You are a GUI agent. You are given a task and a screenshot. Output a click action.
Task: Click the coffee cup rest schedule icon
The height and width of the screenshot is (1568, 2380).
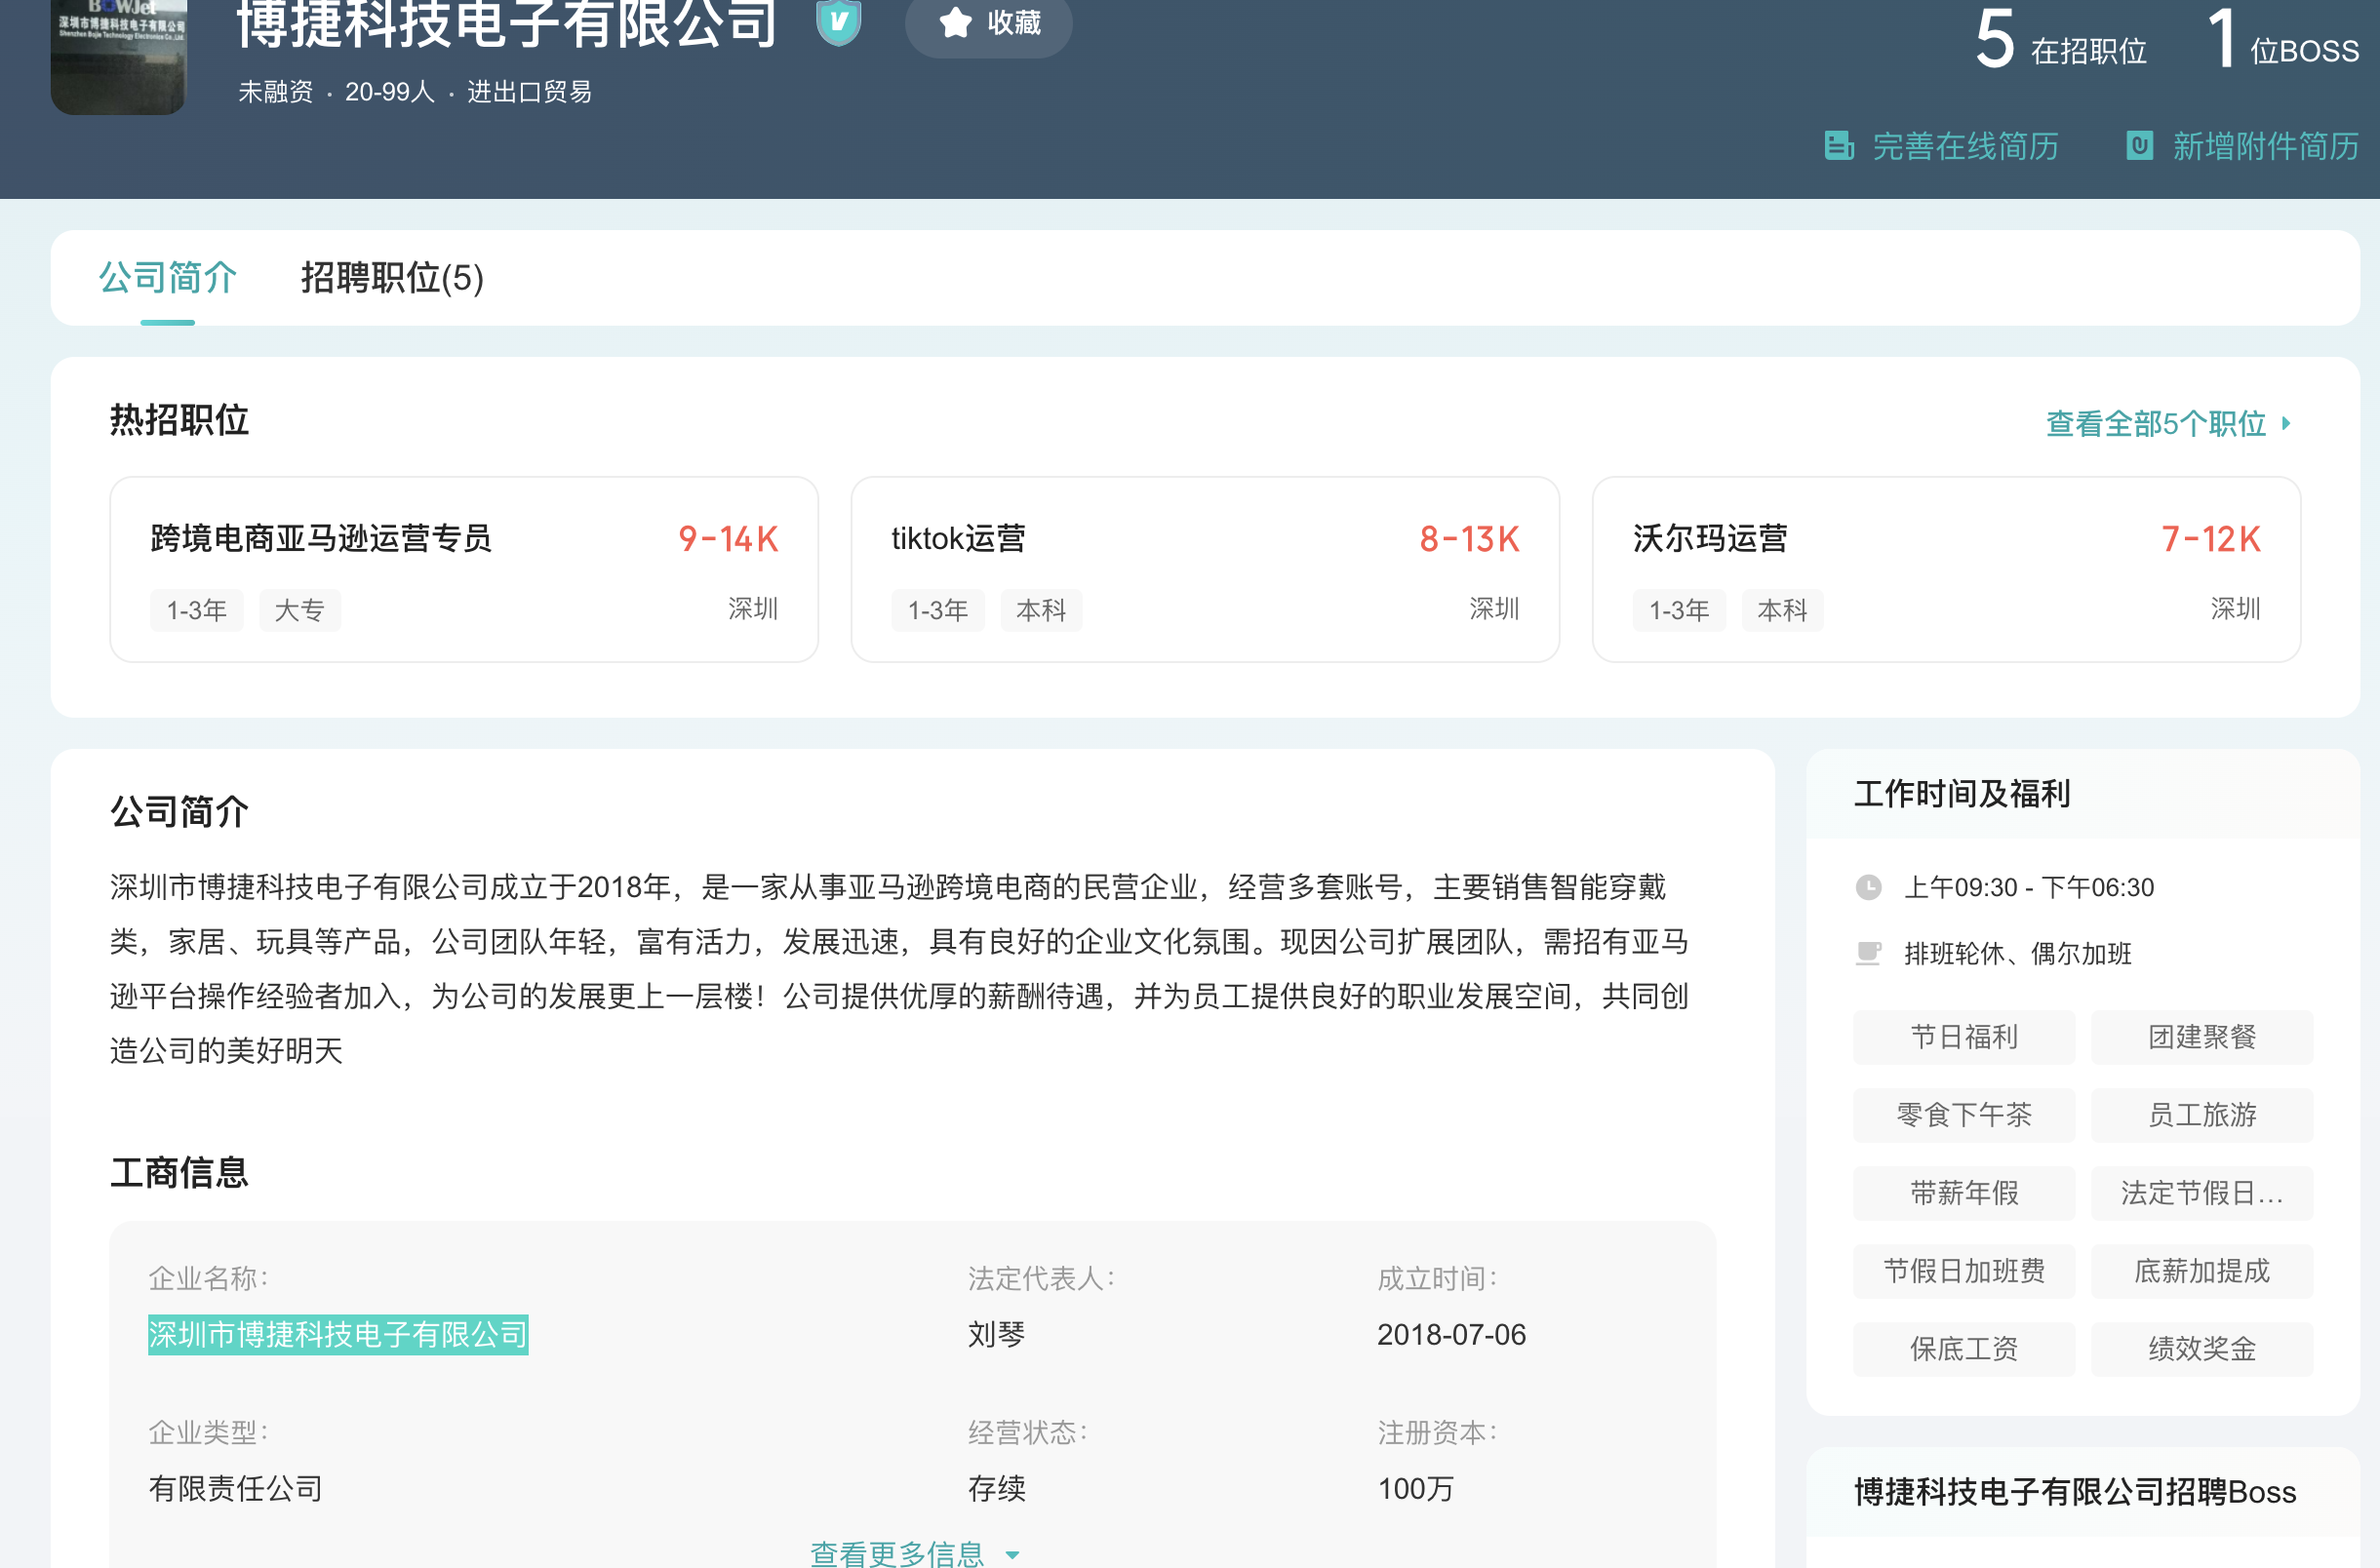[x=1868, y=953]
